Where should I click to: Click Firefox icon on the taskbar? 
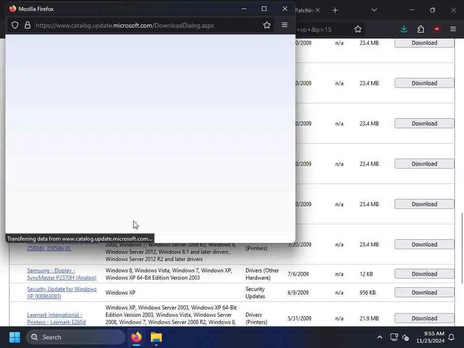[136, 337]
